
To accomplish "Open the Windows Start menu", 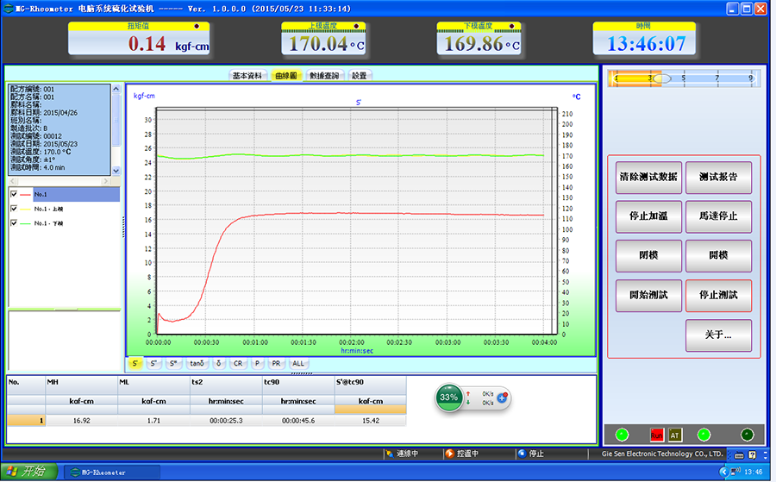I will click(28, 472).
